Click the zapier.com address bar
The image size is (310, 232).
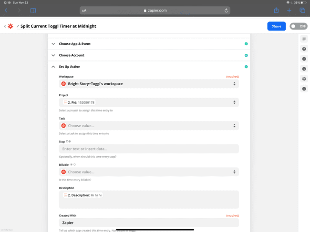[155, 10]
